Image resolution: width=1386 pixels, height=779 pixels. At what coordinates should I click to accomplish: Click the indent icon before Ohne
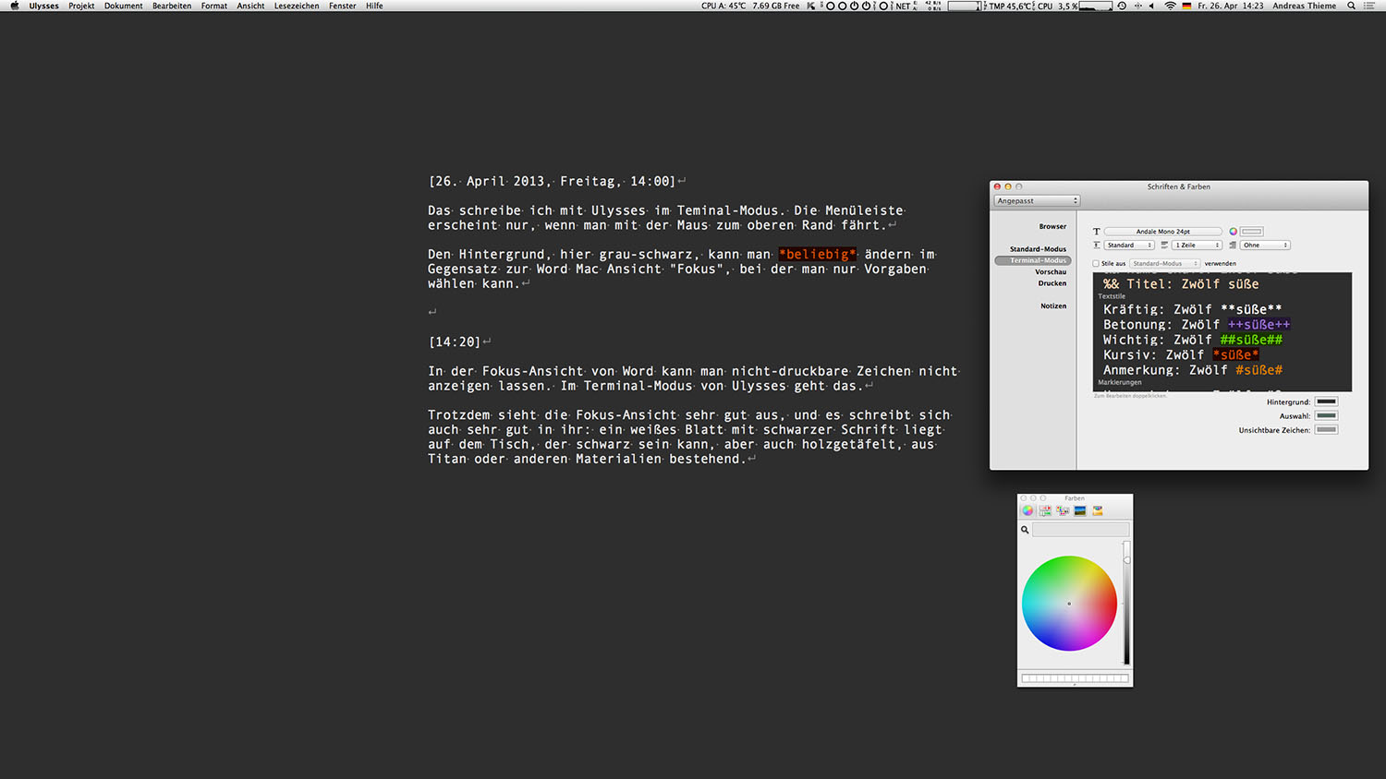(x=1233, y=246)
